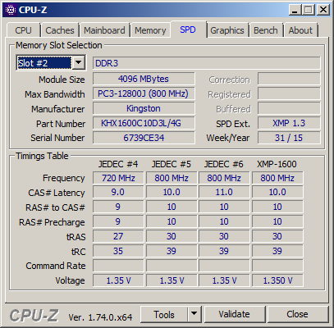Image resolution: width=334 pixels, height=328 pixels.
Task: Open the Tools button dropdown arrow
Action: pyautogui.click(x=194, y=313)
